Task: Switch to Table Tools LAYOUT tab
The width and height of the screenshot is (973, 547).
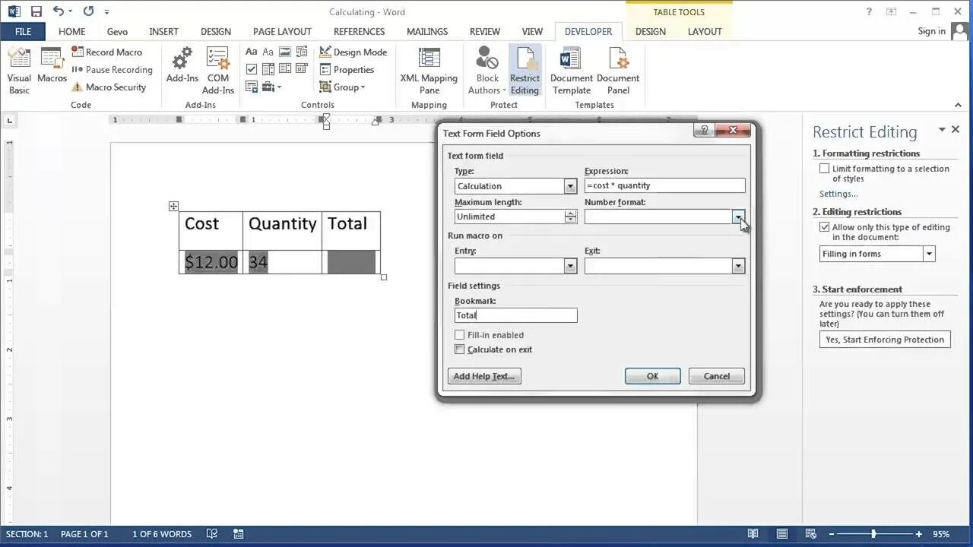Action: tap(705, 31)
